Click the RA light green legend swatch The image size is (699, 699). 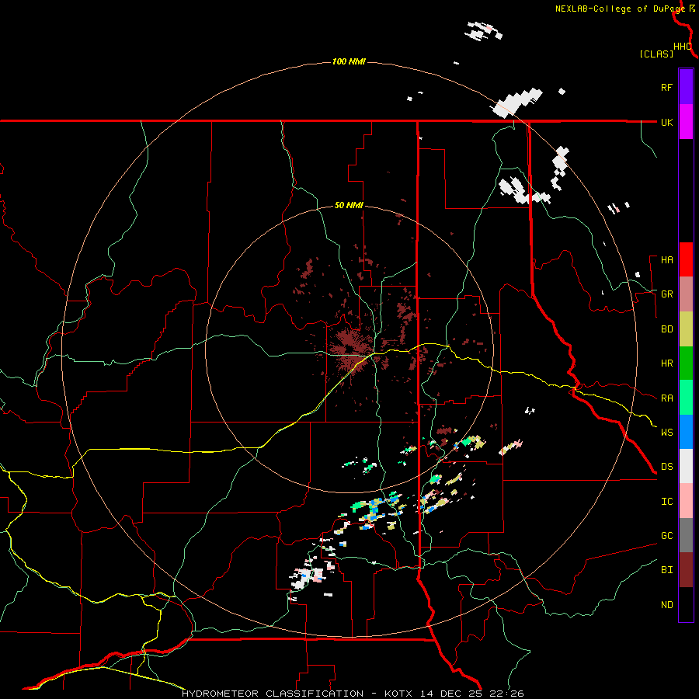[x=686, y=398]
